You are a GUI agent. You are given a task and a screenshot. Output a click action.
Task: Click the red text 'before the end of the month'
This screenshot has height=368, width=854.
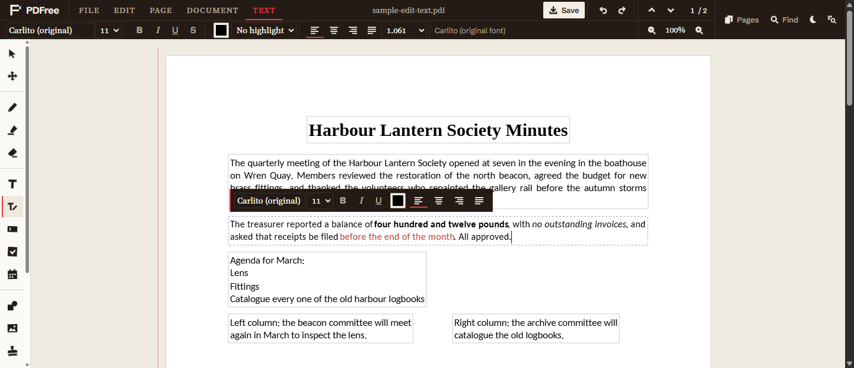(397, 237)
